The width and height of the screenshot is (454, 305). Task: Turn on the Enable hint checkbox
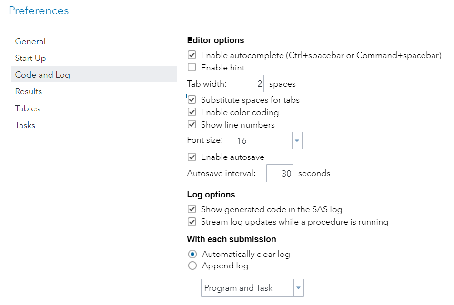(x=192, y=68)
